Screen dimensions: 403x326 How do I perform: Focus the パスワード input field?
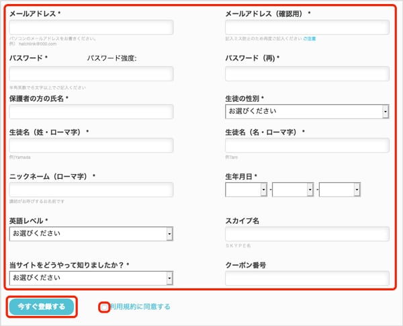pyautogui.click(x=91, y=74)
